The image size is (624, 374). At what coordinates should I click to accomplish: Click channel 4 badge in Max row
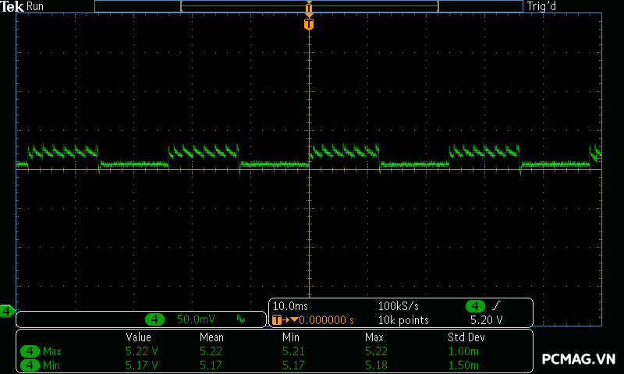pos(30,351)
